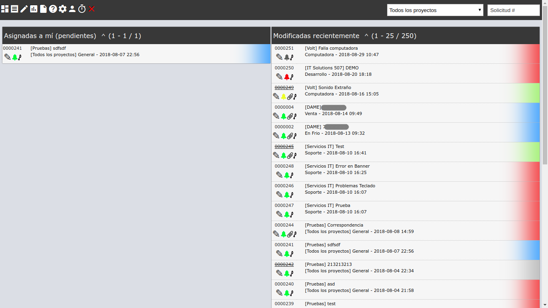Open the help question mark icon
This screenshot has width=548, height=308.
click(x=53, y=9)
